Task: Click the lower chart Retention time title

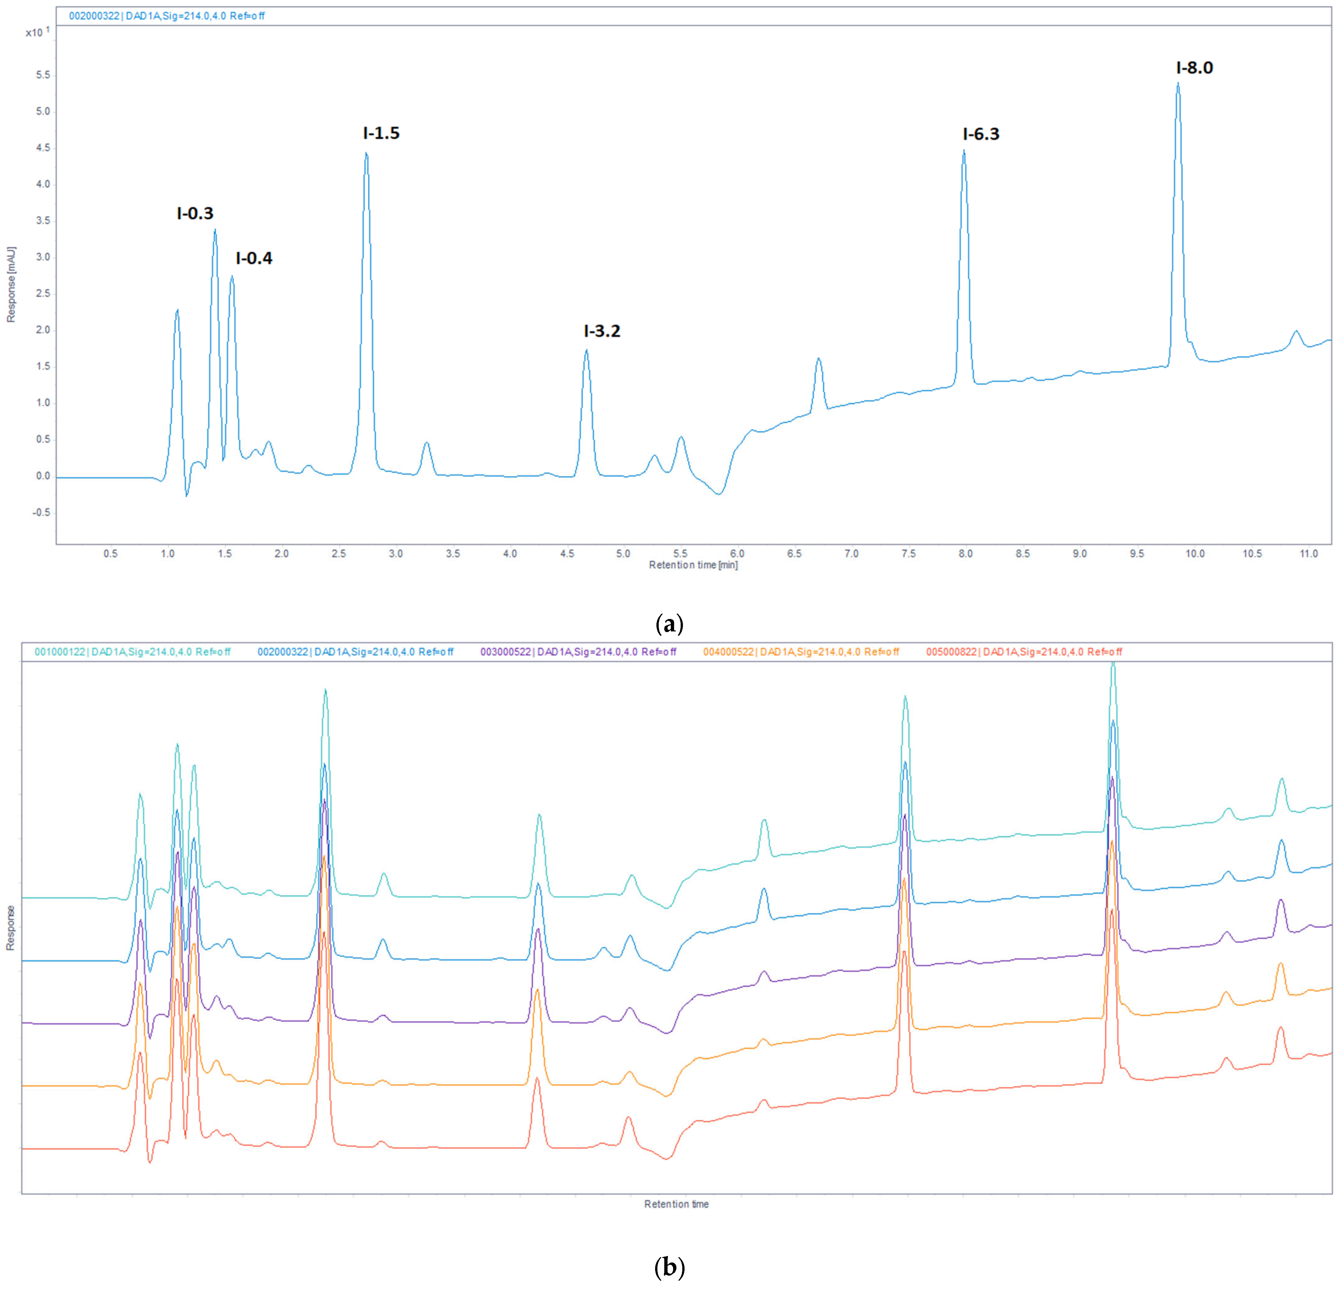Action: point(676,1204)
